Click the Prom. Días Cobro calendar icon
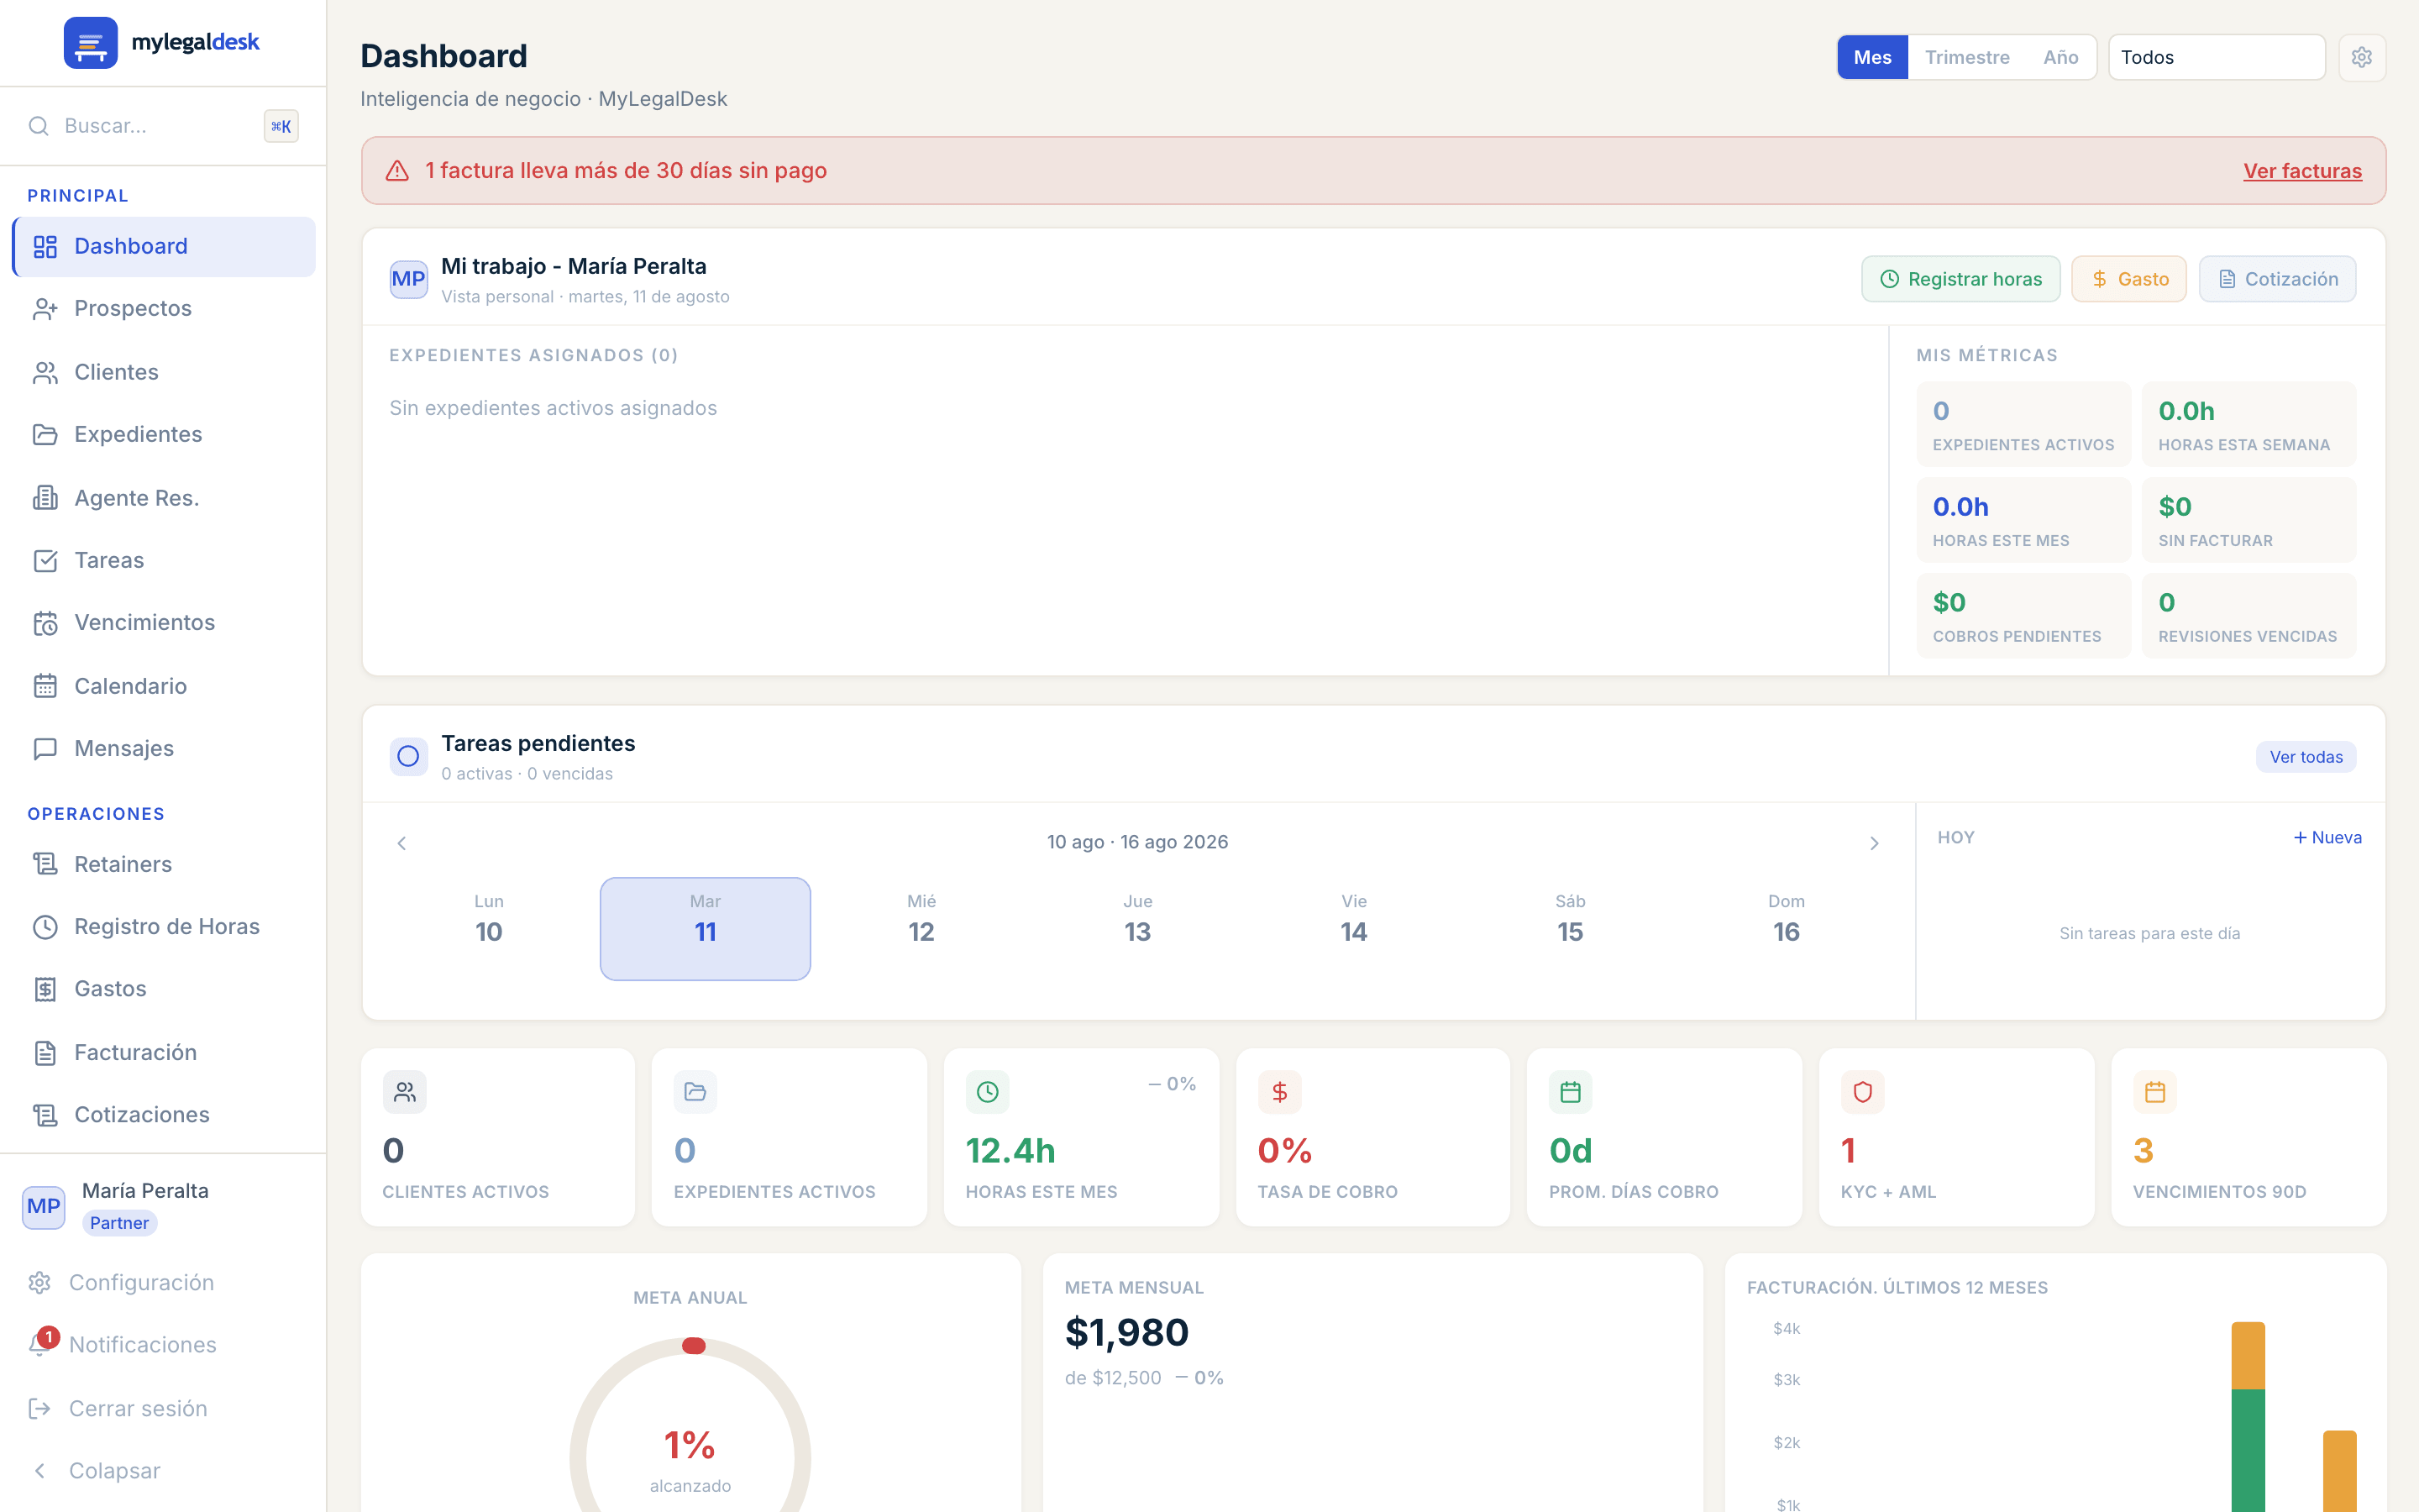The width and height of the screenshot is (2419, 1512). [x=1571, y=1092]
